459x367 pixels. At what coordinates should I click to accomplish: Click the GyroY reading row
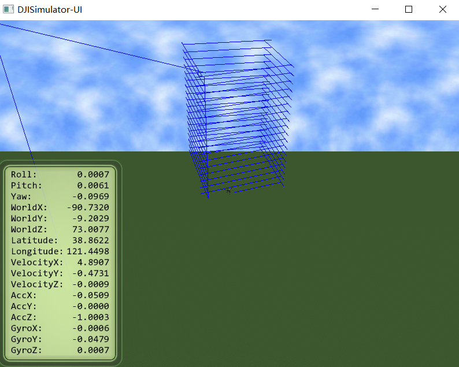60,339
